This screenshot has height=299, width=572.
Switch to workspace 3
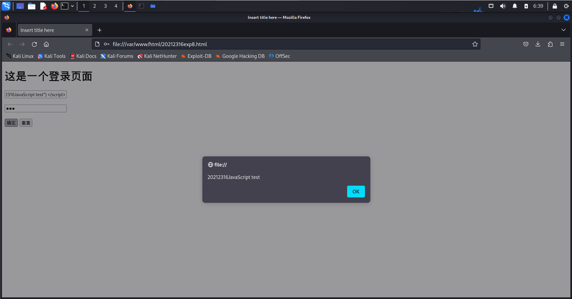105,6
